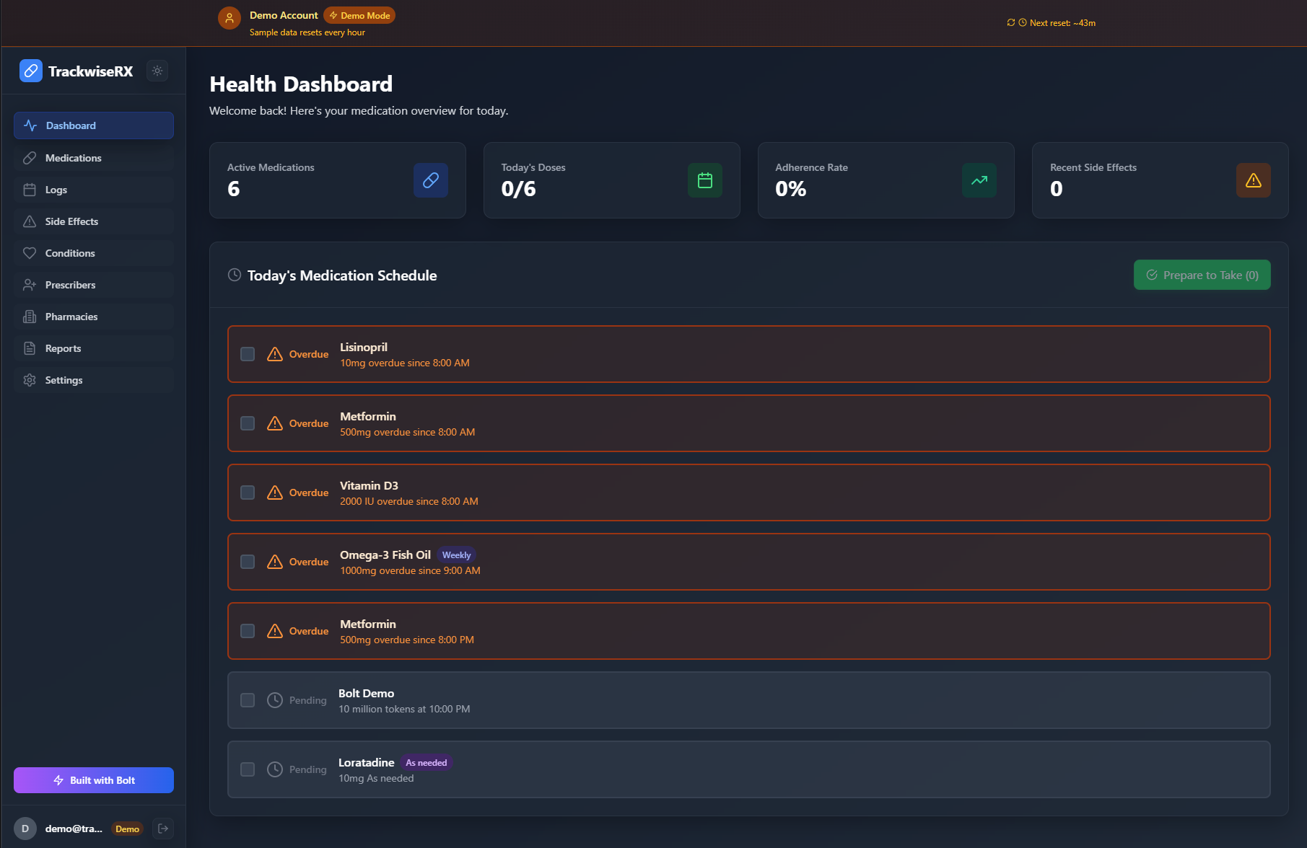
Task: Click the clock icon beside Today's Medication Schedule
Action: [x=235, y=275]
